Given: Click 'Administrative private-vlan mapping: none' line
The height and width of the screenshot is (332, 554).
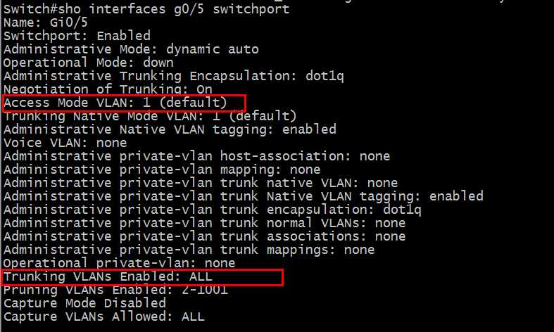Looking at the screenshot, I should (162, 170).
